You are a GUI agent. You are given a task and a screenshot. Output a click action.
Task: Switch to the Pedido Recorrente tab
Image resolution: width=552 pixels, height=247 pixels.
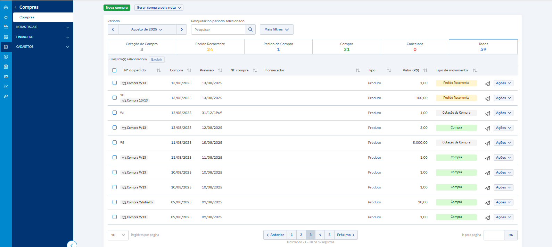(210, 47)
